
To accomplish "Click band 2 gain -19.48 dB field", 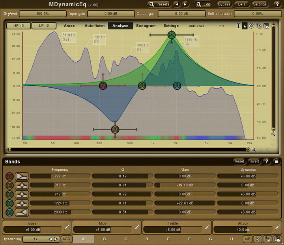I will (185, 185).
